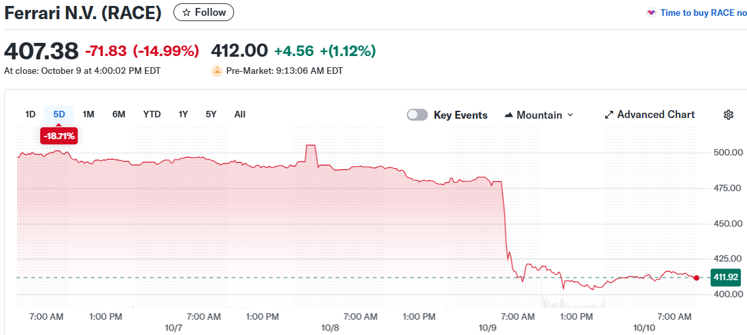Image resolution: width=747 pixels, height=335 pixels.
Task: Switch chart to 5Y range
Action: click(211, 114)
